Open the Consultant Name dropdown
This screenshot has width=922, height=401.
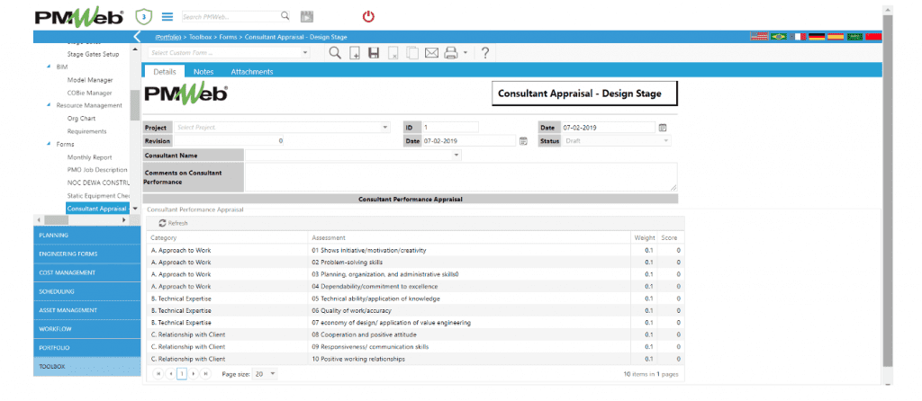click(456, 156)
